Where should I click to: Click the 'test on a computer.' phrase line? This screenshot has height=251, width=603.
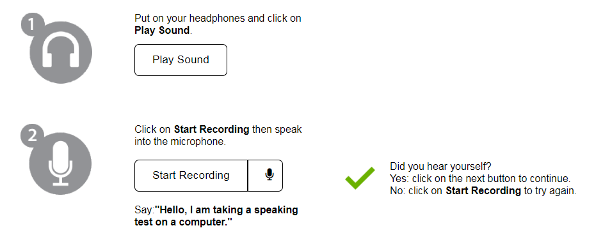click(184, 223)
